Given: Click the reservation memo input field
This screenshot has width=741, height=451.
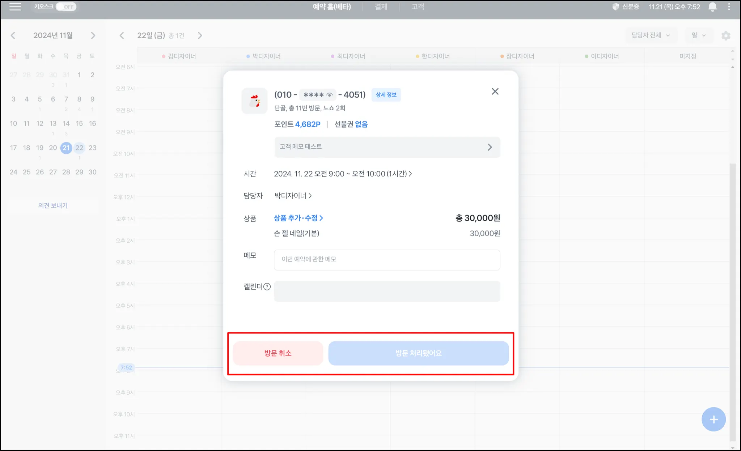Looking at the screenshot, I should click(x=387, y=260).
